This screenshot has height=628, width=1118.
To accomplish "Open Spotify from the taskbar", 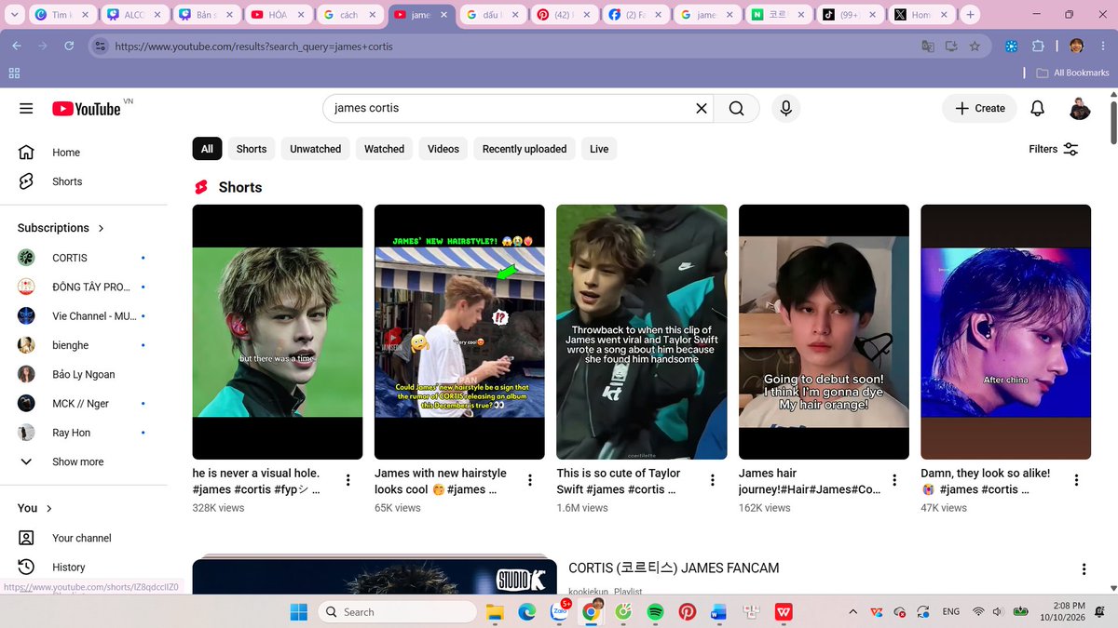I will pos(654,612).
